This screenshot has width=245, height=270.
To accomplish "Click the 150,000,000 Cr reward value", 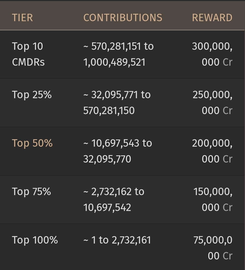I will (213, 199).
